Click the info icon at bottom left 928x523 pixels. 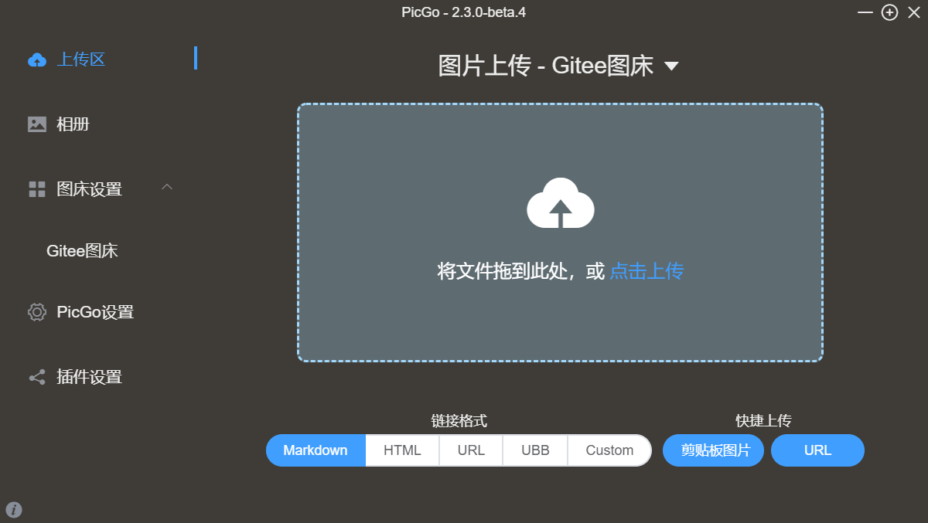click(12, 510)
